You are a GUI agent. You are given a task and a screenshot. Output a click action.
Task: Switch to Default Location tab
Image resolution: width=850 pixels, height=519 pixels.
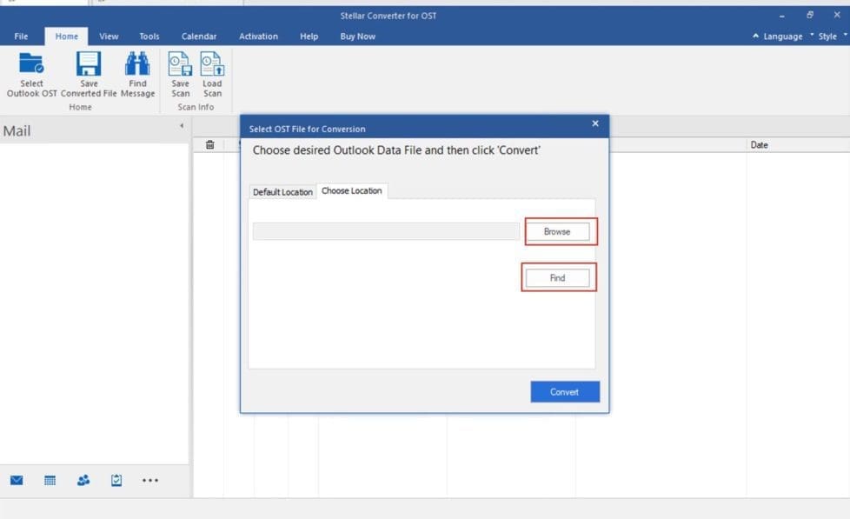(282, 192)
